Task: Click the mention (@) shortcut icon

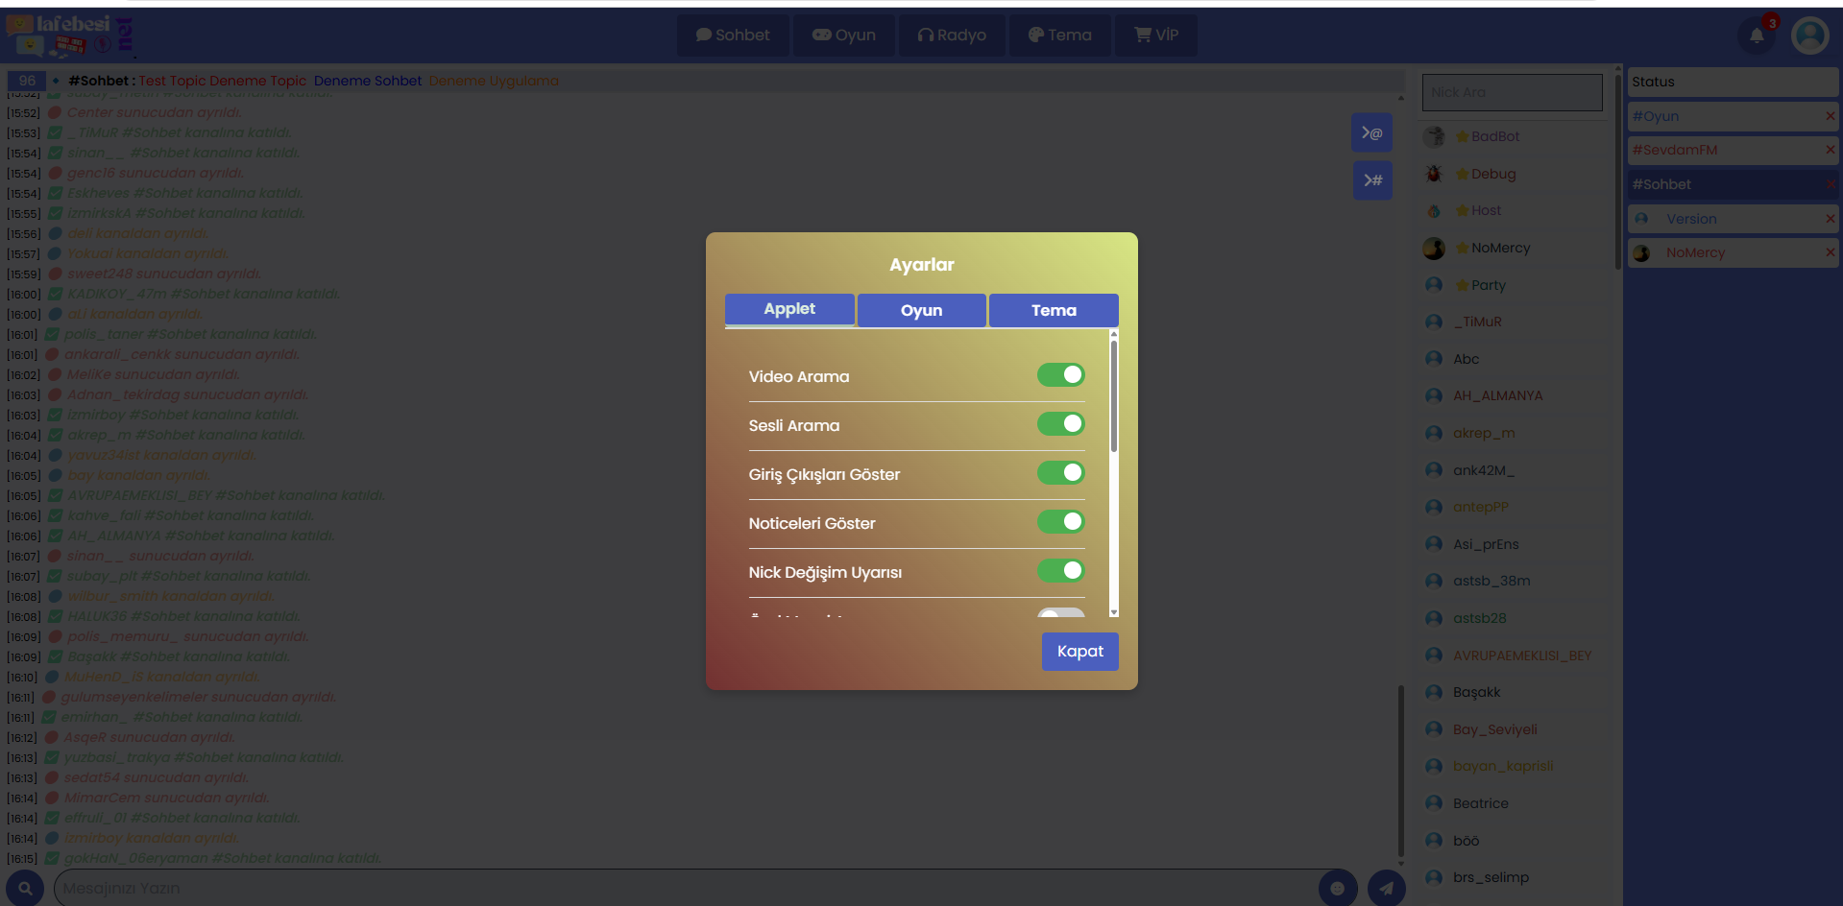Action: coord(1371,133)
